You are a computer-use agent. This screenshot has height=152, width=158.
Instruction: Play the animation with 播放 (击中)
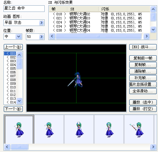click(x=143, y=102)
